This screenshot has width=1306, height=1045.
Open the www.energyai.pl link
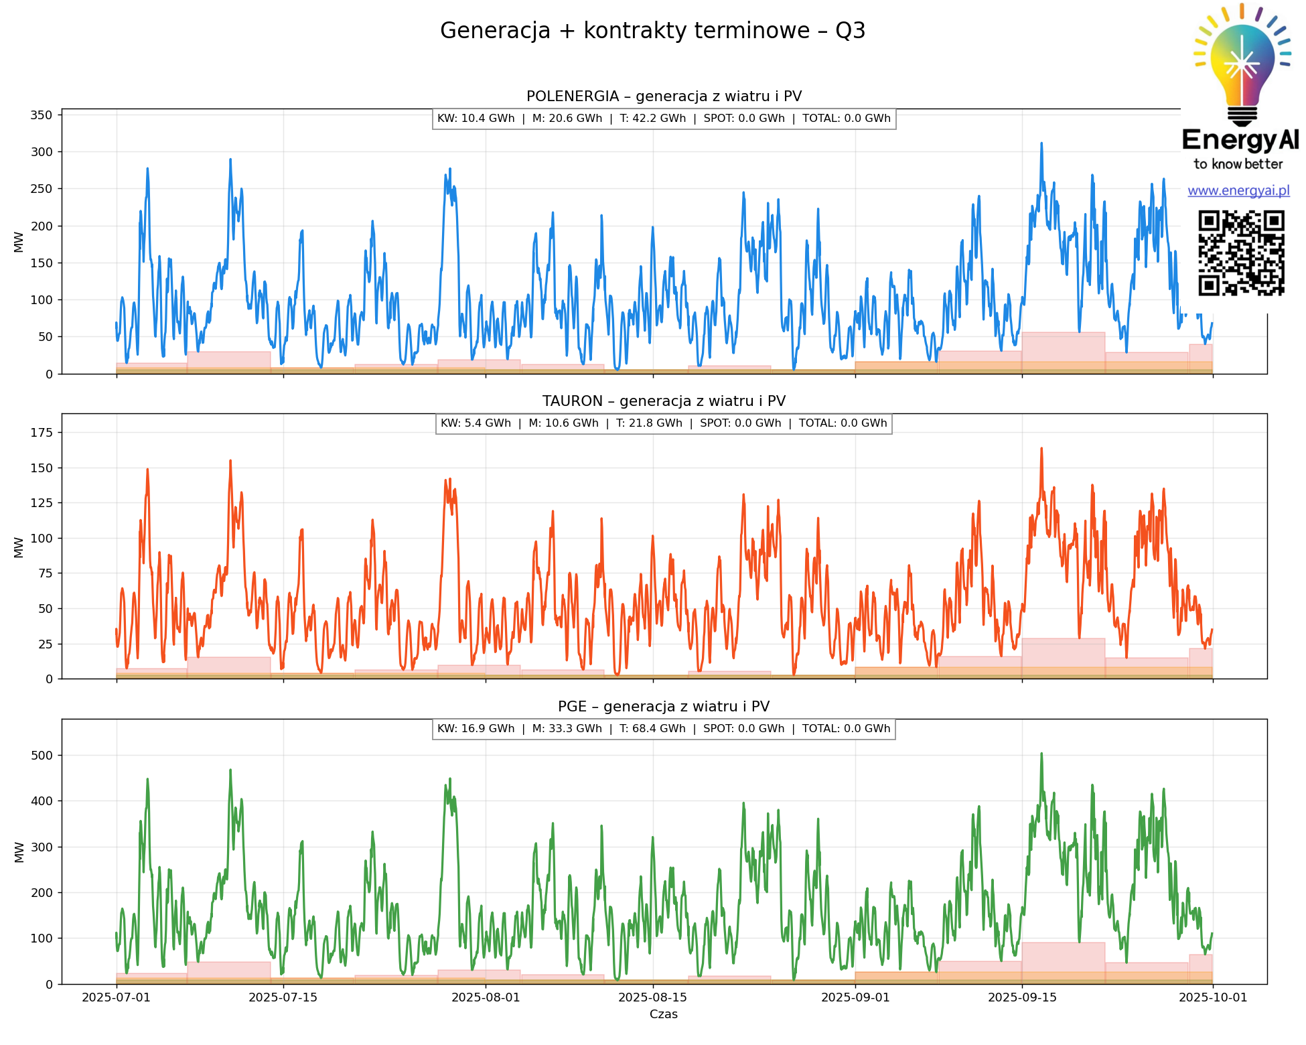point(1238,191)
